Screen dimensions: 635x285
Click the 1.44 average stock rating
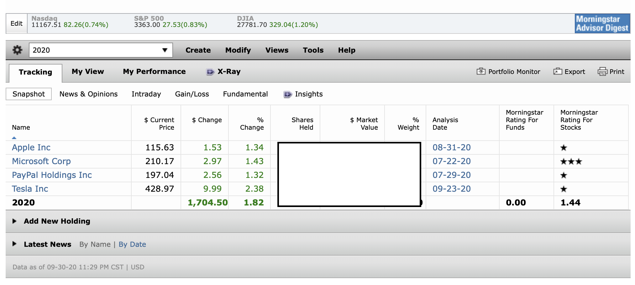tap(570, 203)
